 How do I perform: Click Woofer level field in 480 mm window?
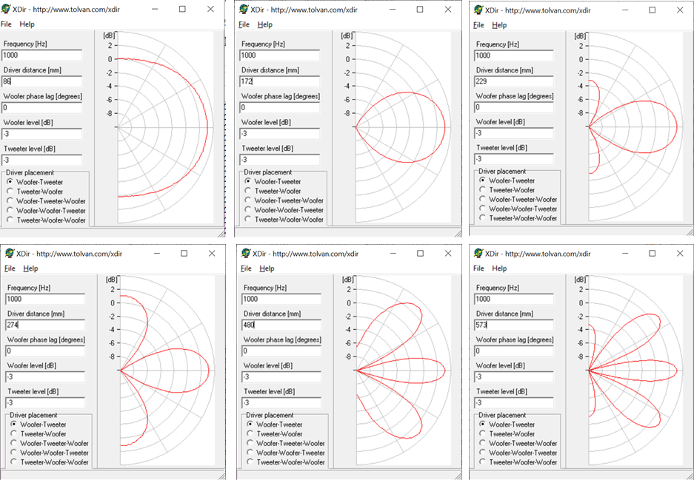[281, 377]
